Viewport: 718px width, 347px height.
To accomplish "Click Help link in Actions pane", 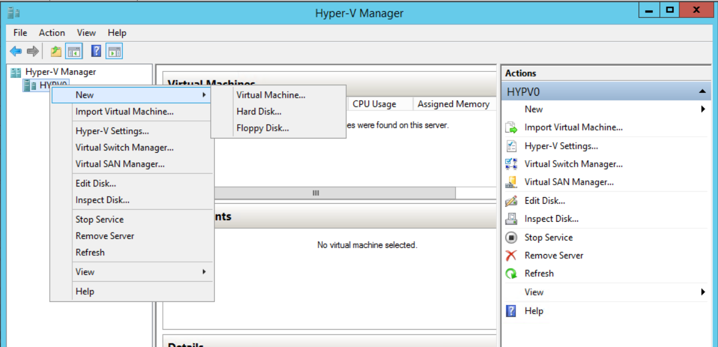I will (534, 311).
